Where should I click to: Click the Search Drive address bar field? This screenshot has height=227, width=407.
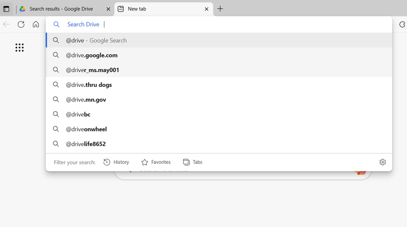[x=222, y=24]
